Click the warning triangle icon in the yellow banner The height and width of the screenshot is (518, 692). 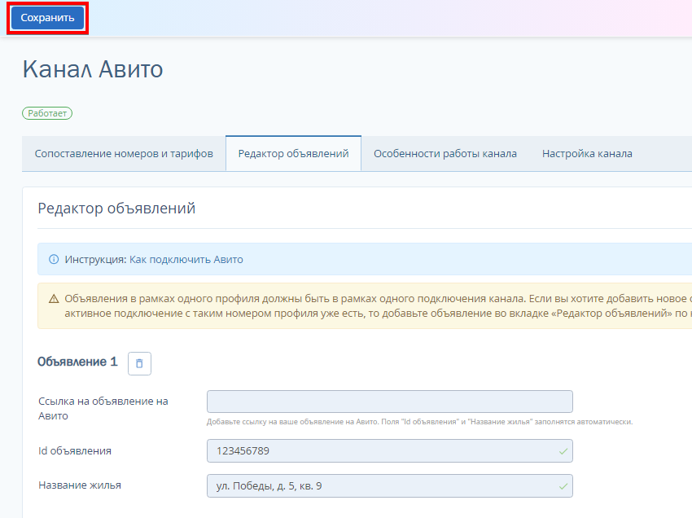[54, 299]
